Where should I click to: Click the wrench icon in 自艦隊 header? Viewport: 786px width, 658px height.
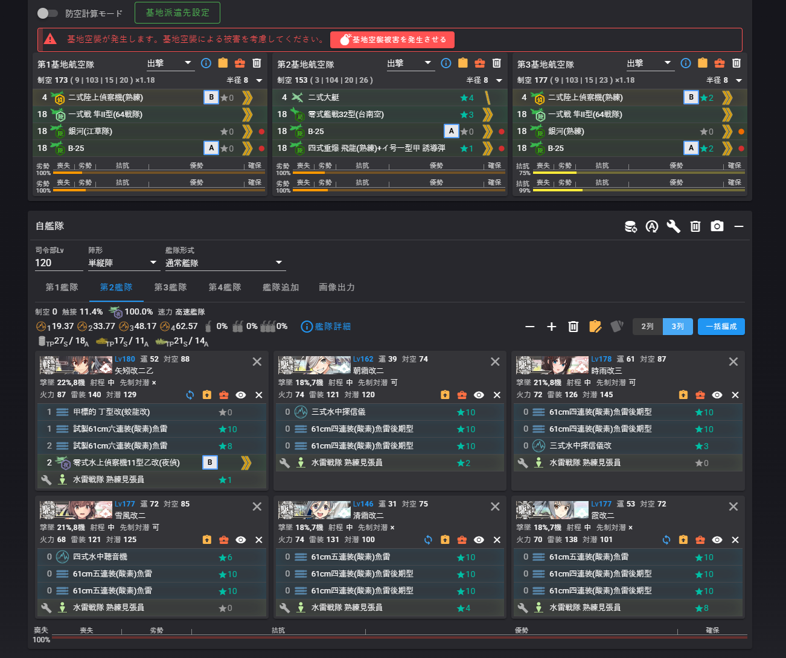[673, 226]
